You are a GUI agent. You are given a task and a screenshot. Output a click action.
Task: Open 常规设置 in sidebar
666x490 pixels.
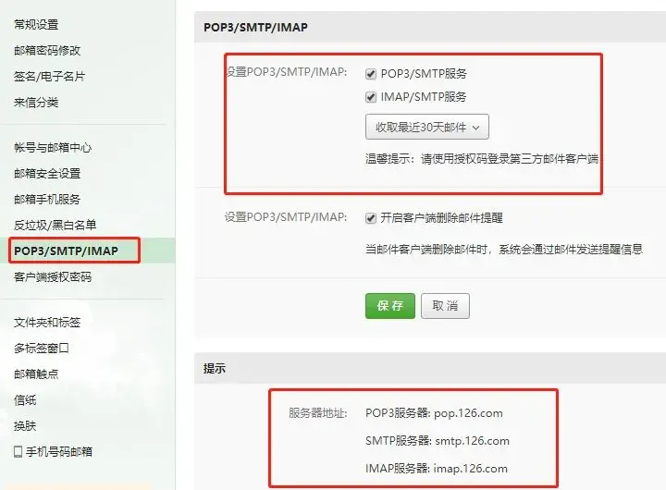36,25
